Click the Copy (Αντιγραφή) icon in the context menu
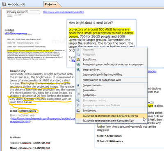Screen dimensions: 164x151 (x=78, y=54)
